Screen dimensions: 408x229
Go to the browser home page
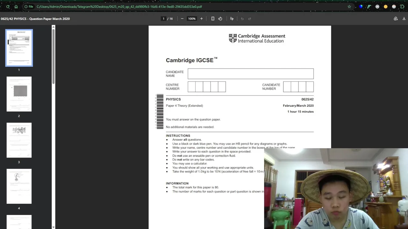16,6
